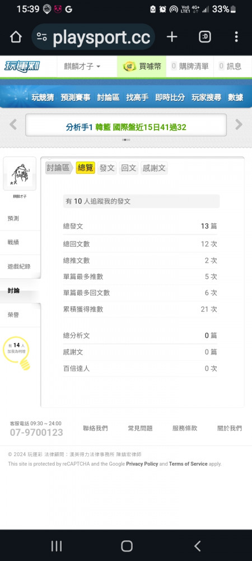Open a new browser tab with plus icon
252x561 pixels.
(172, 36)
